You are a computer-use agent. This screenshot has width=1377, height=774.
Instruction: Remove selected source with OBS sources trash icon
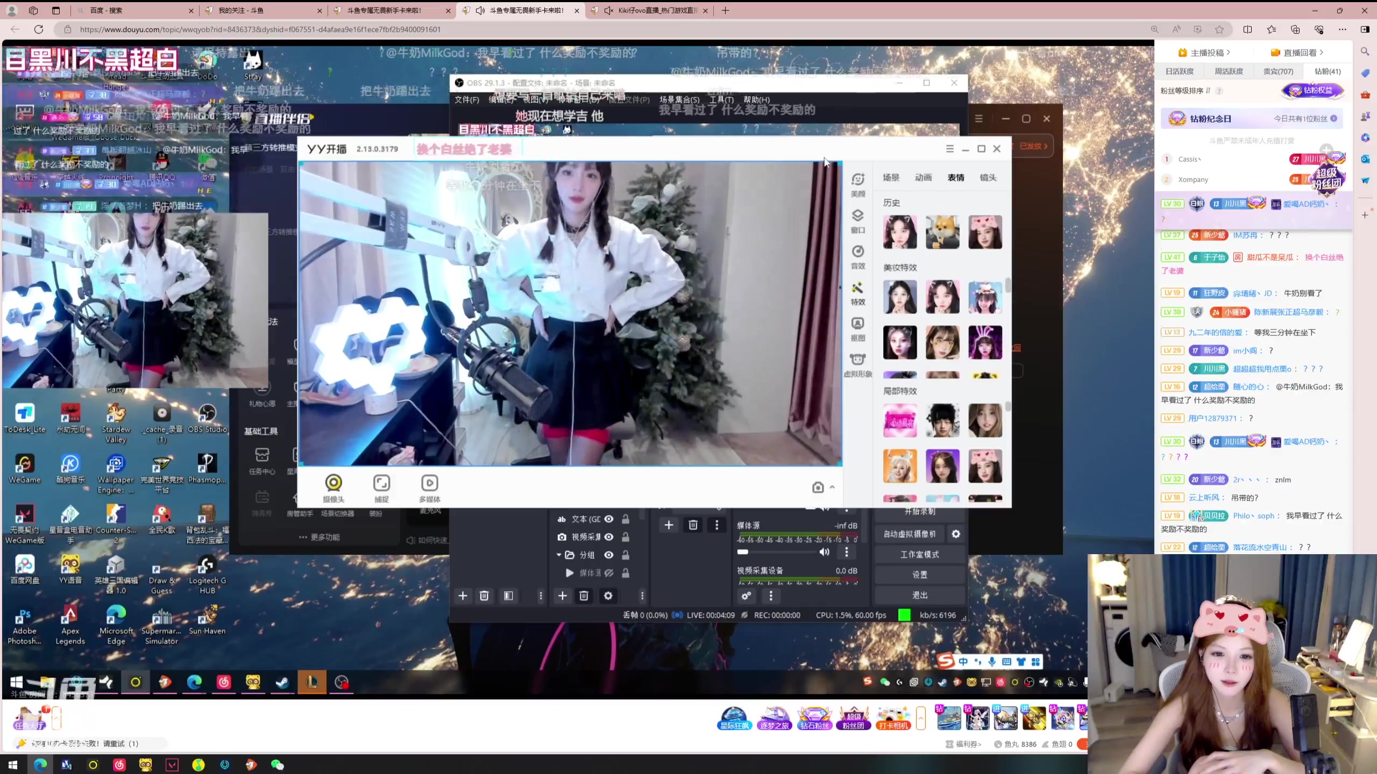[x=584, y=596]
